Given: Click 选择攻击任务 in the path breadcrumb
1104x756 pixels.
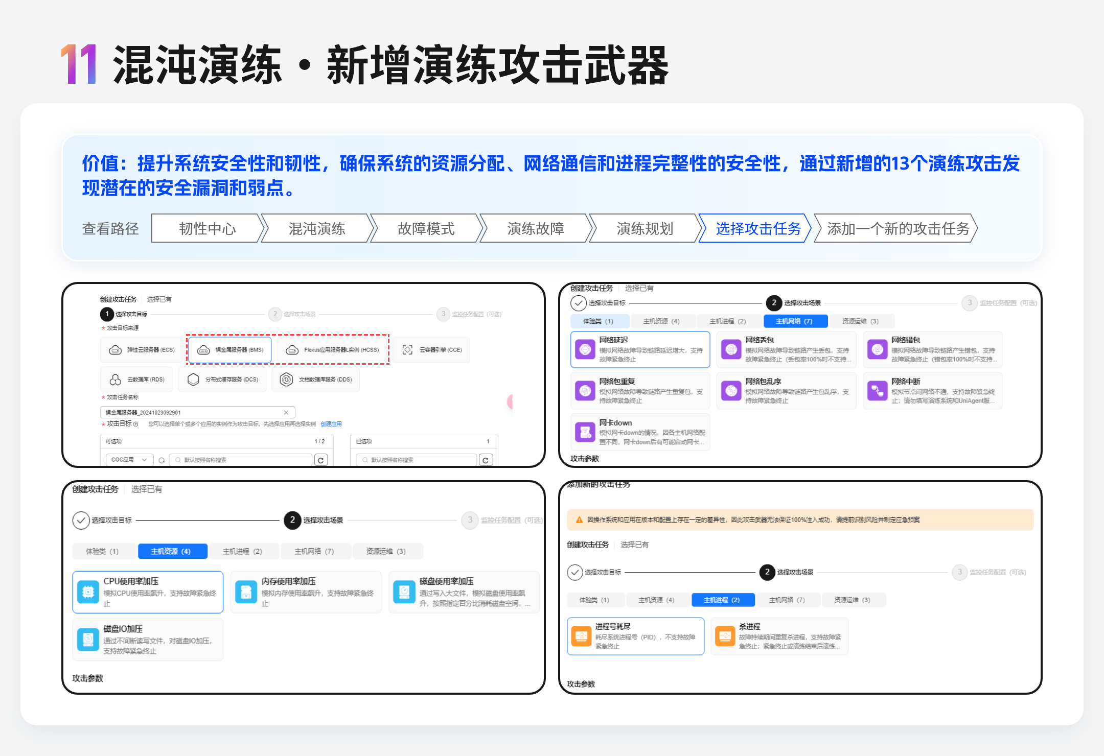Looking at the screenshot, I should click(757, 228).
